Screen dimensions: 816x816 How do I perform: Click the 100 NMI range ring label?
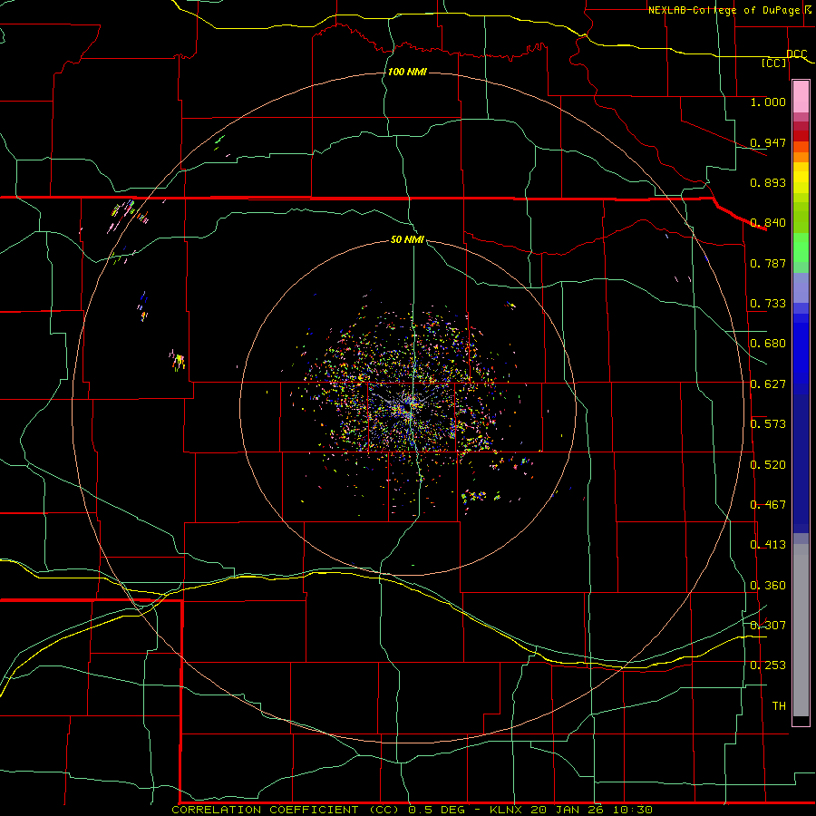click(x=407, y=72)
